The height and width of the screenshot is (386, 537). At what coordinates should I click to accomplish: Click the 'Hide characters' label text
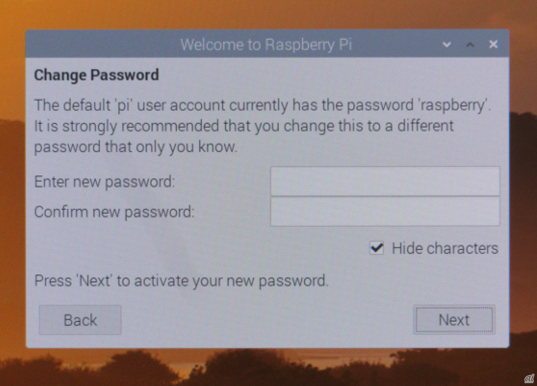[445, 248]
